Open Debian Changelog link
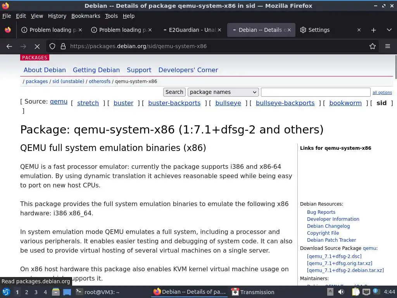The image size is (397, 298). (328, 226)
